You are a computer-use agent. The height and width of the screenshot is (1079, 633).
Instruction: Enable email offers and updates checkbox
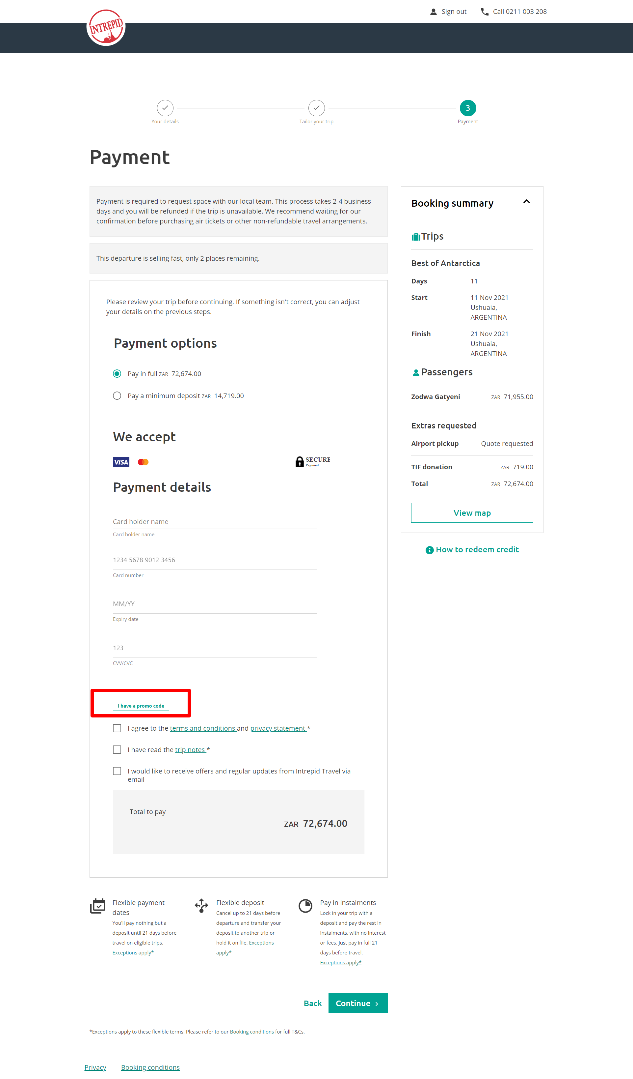(117, 771)
